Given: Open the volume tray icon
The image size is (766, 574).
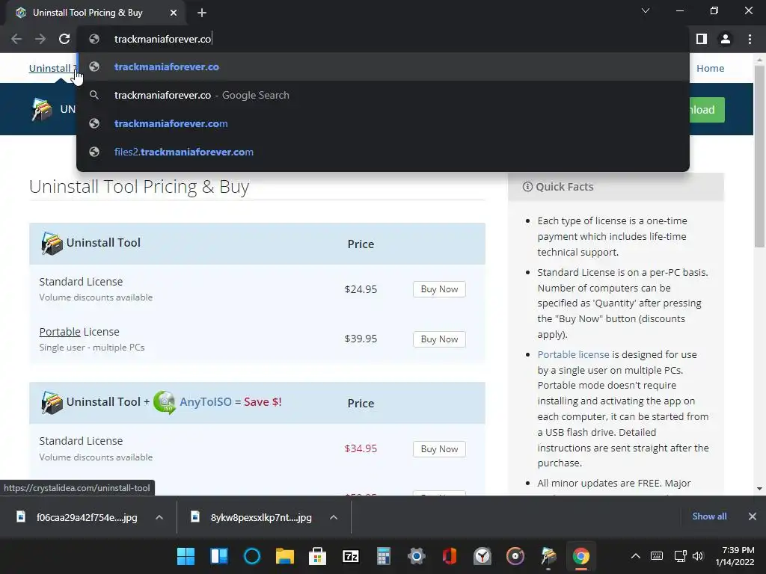Looking at the screenshot, I should 698,556.
